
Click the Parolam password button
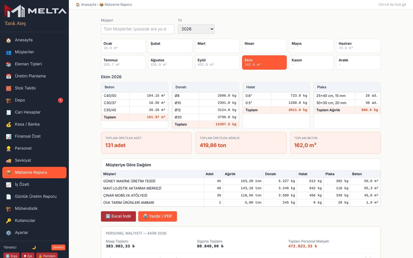[x=47, y=255]
